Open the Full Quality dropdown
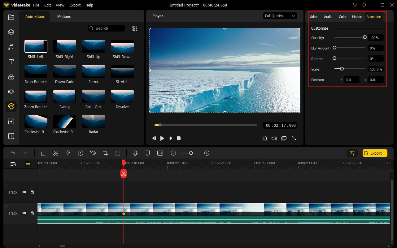The width and height of the screenshot is (397, 248). coord(280,16)
